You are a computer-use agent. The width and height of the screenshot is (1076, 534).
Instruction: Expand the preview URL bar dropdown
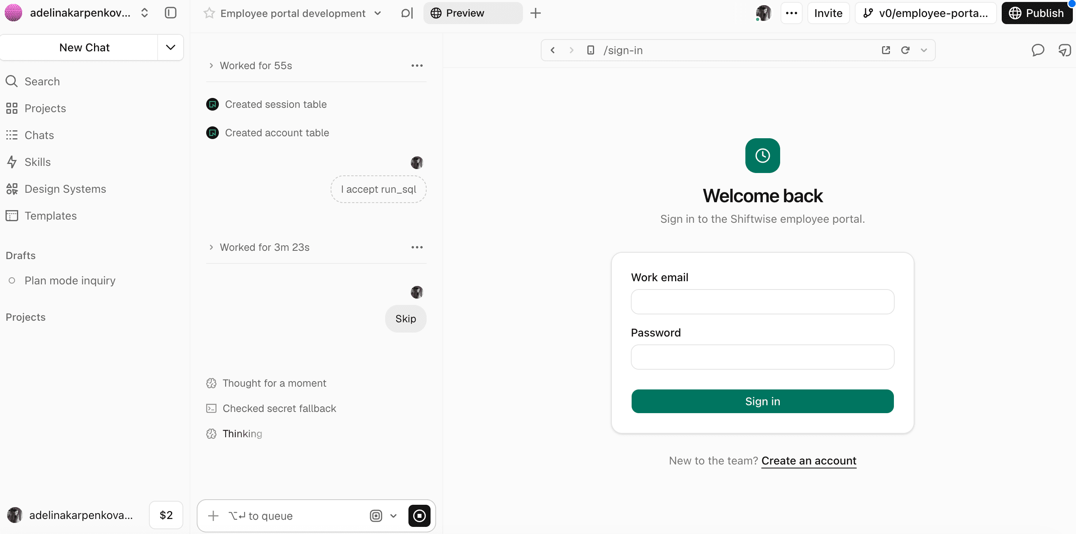coord(924,50)
